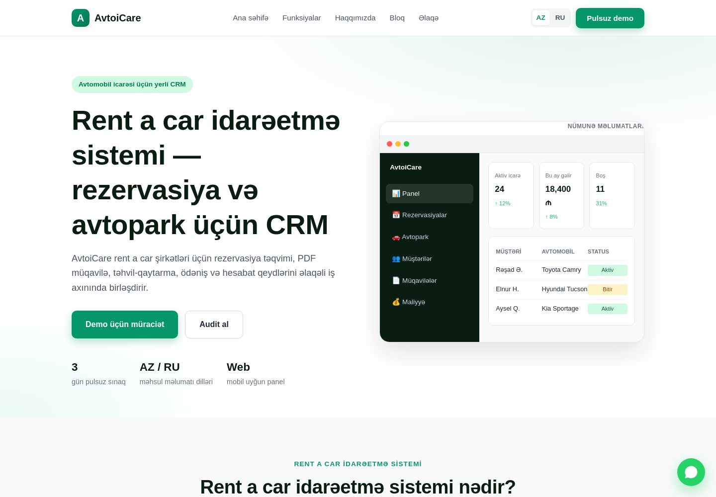
Task: Click the Müştərilər people icon
Action: 396,259
